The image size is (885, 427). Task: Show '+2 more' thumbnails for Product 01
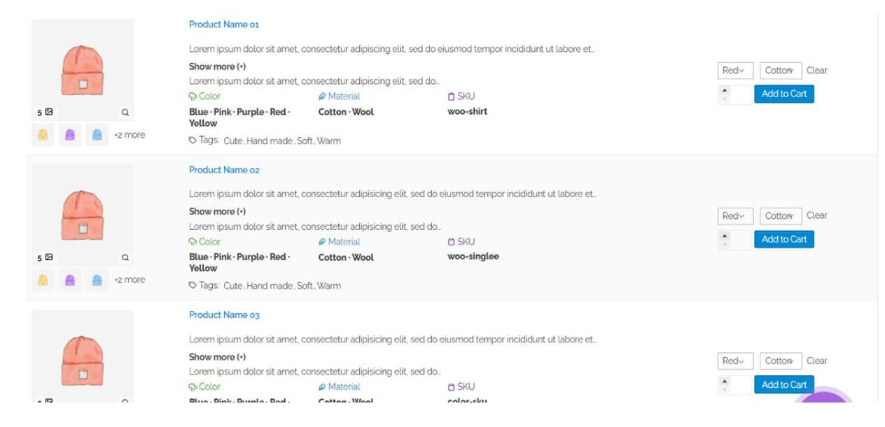pos(130,135)
